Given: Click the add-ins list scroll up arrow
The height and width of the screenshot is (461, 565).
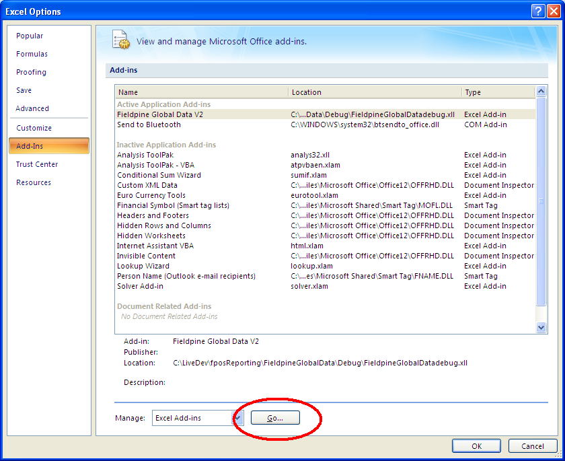Looking at the screenshot, I should (x=541, y=92).
